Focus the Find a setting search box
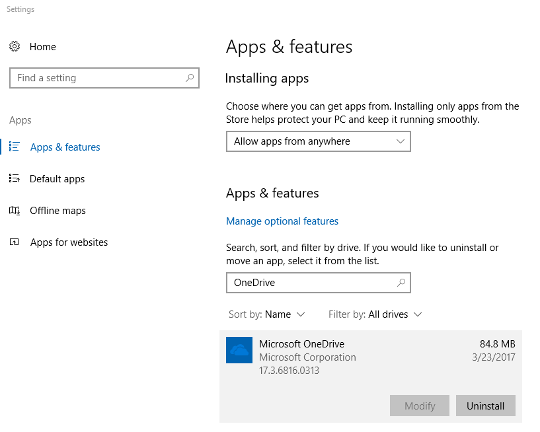The height and width of the screenshot is (432, 540). (104, 78)
